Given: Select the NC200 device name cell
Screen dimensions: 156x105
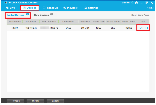Looking at the screenshot, I should (x=15, y=28).
